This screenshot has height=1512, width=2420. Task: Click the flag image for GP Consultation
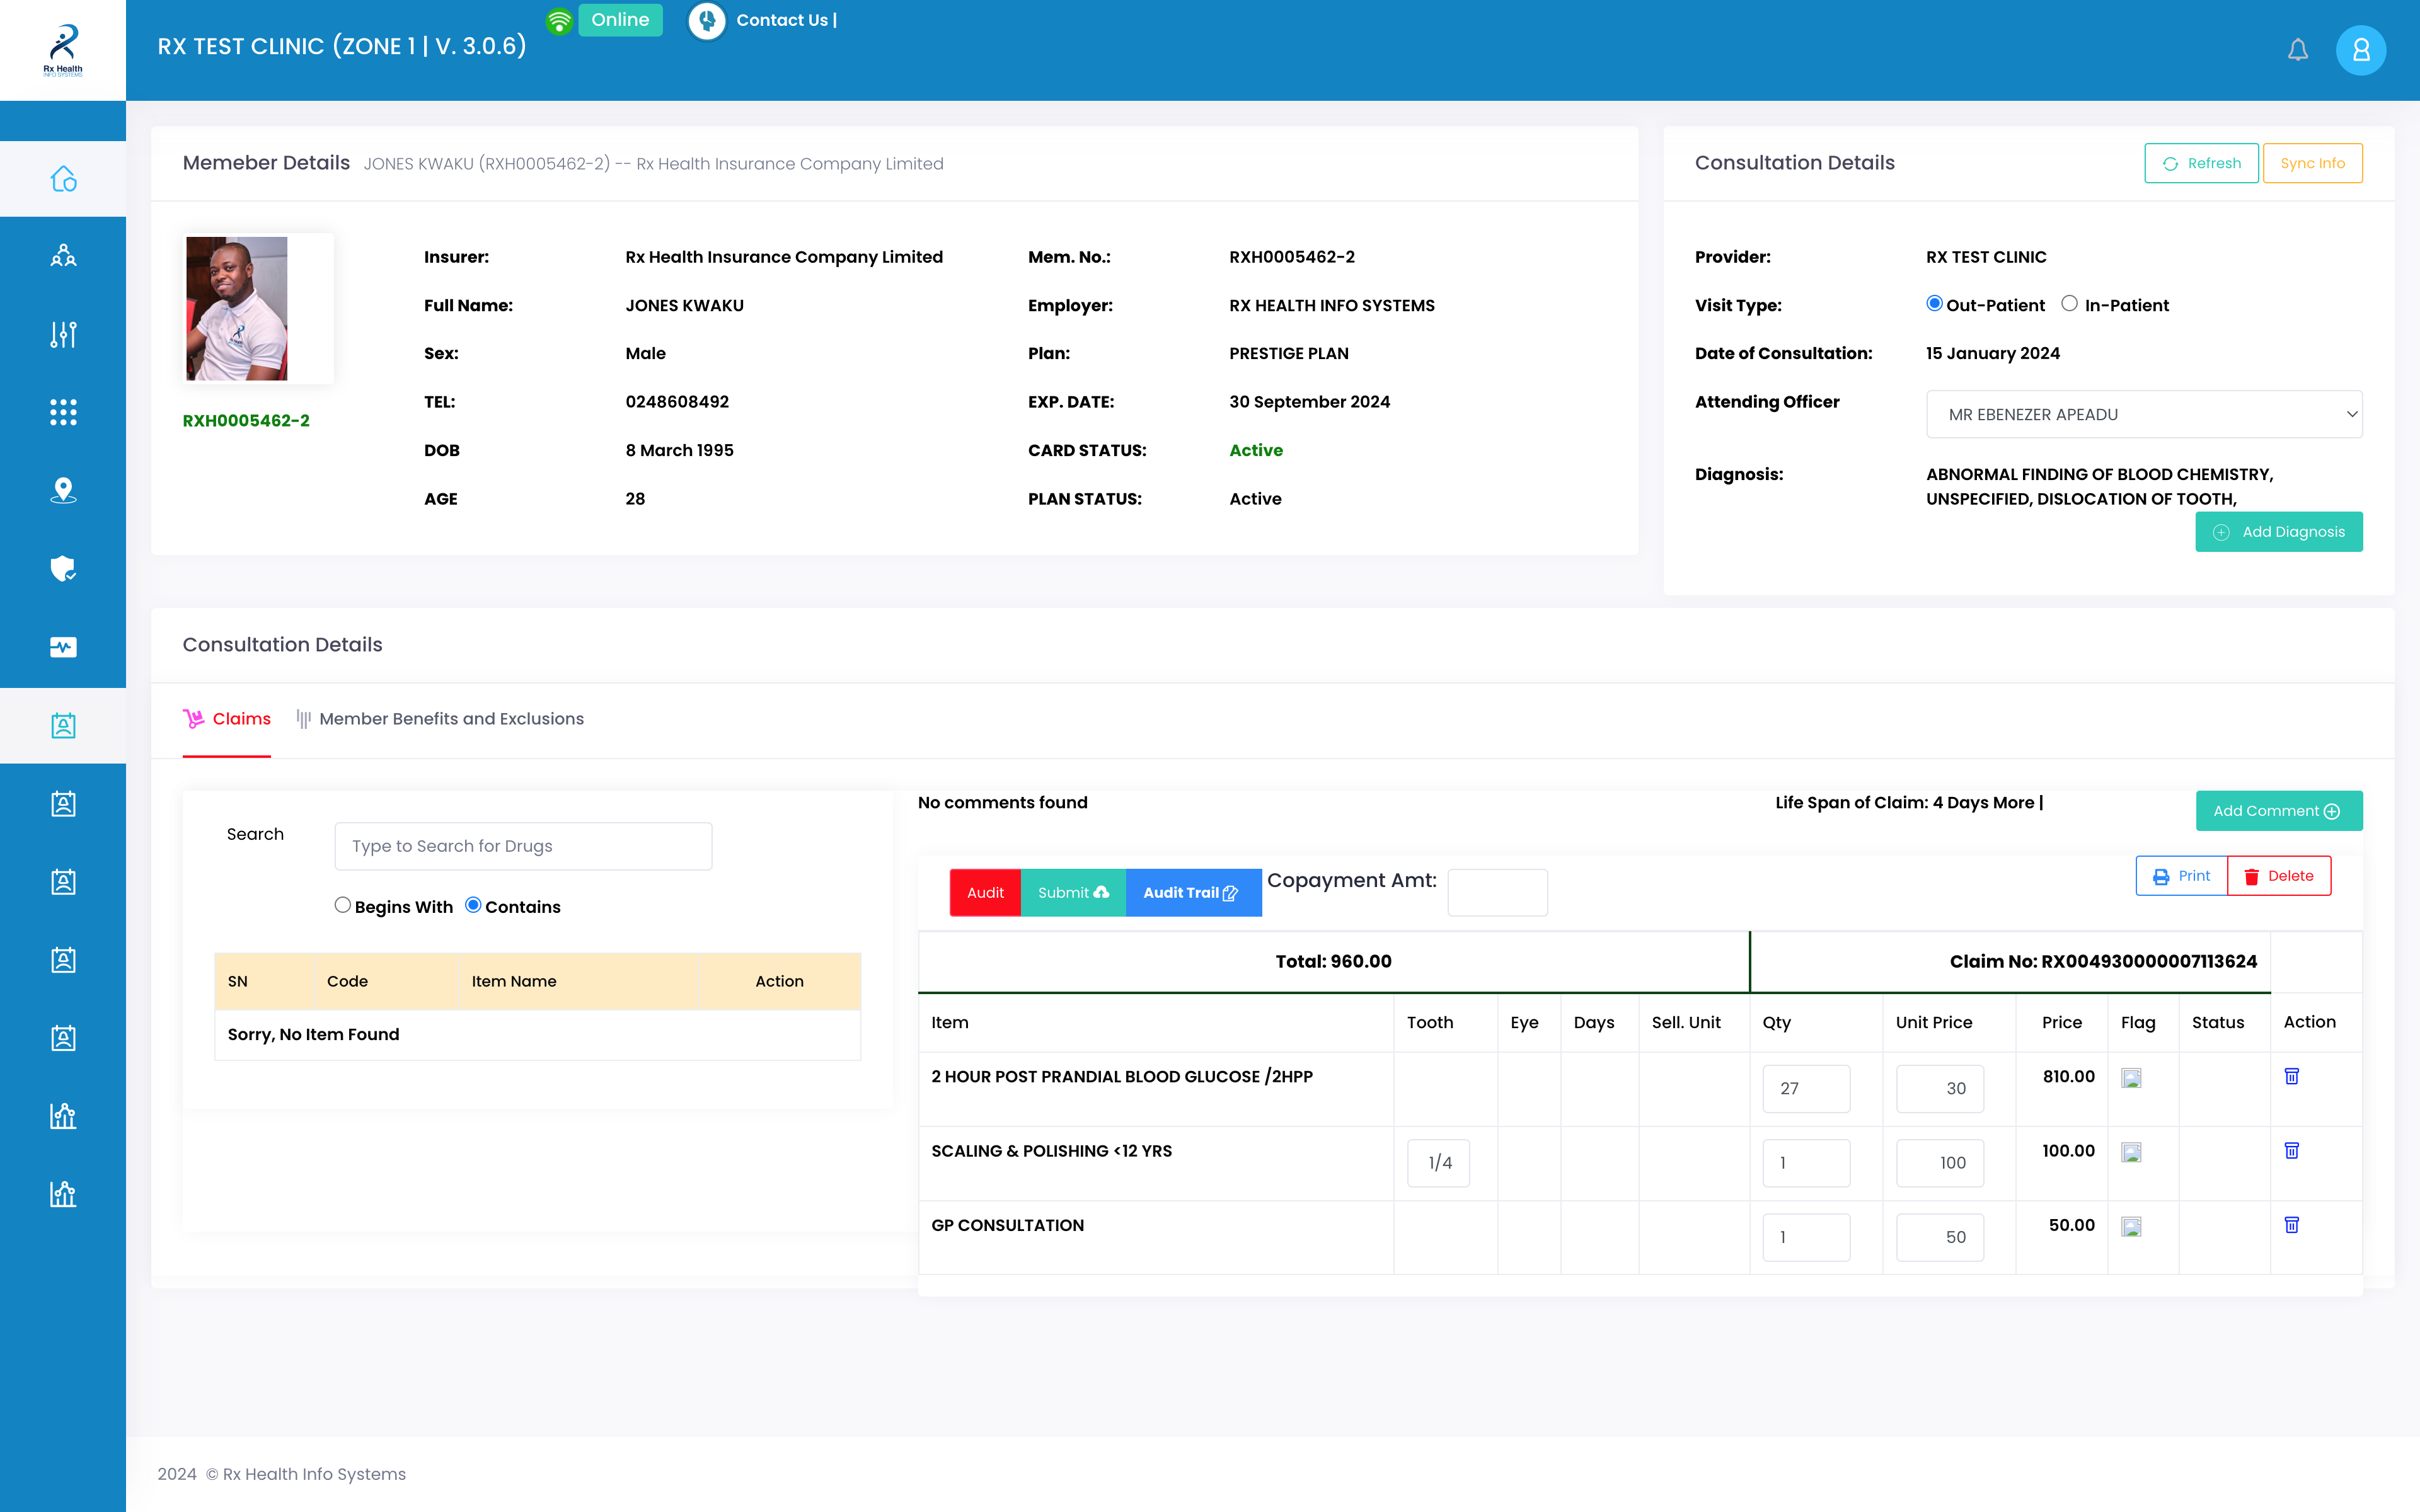pyautogui.click(x=2131, y=1227)
